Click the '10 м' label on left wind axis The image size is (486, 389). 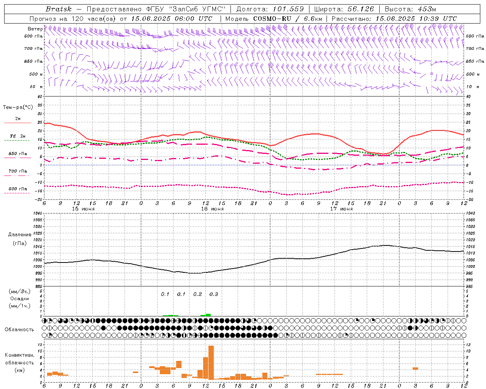click(37, 87)
